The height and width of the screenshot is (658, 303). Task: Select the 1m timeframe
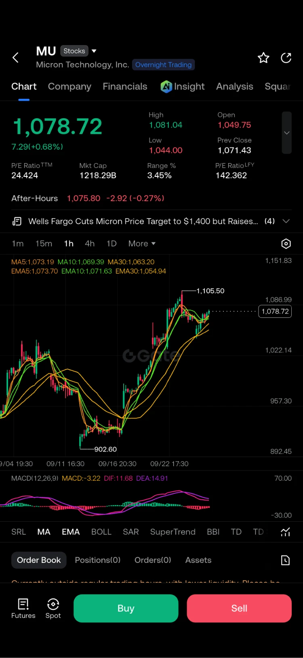point(17,244)
